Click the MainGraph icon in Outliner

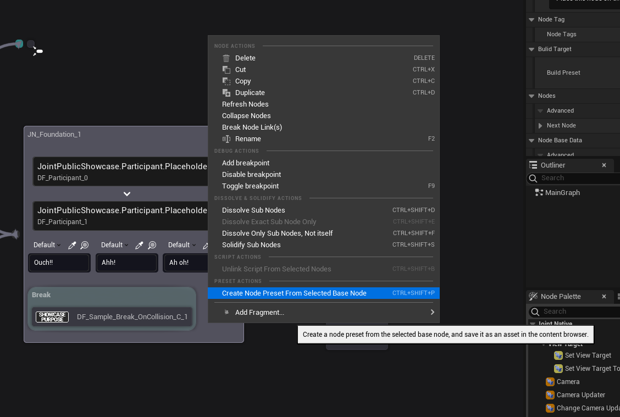point(539,193)
